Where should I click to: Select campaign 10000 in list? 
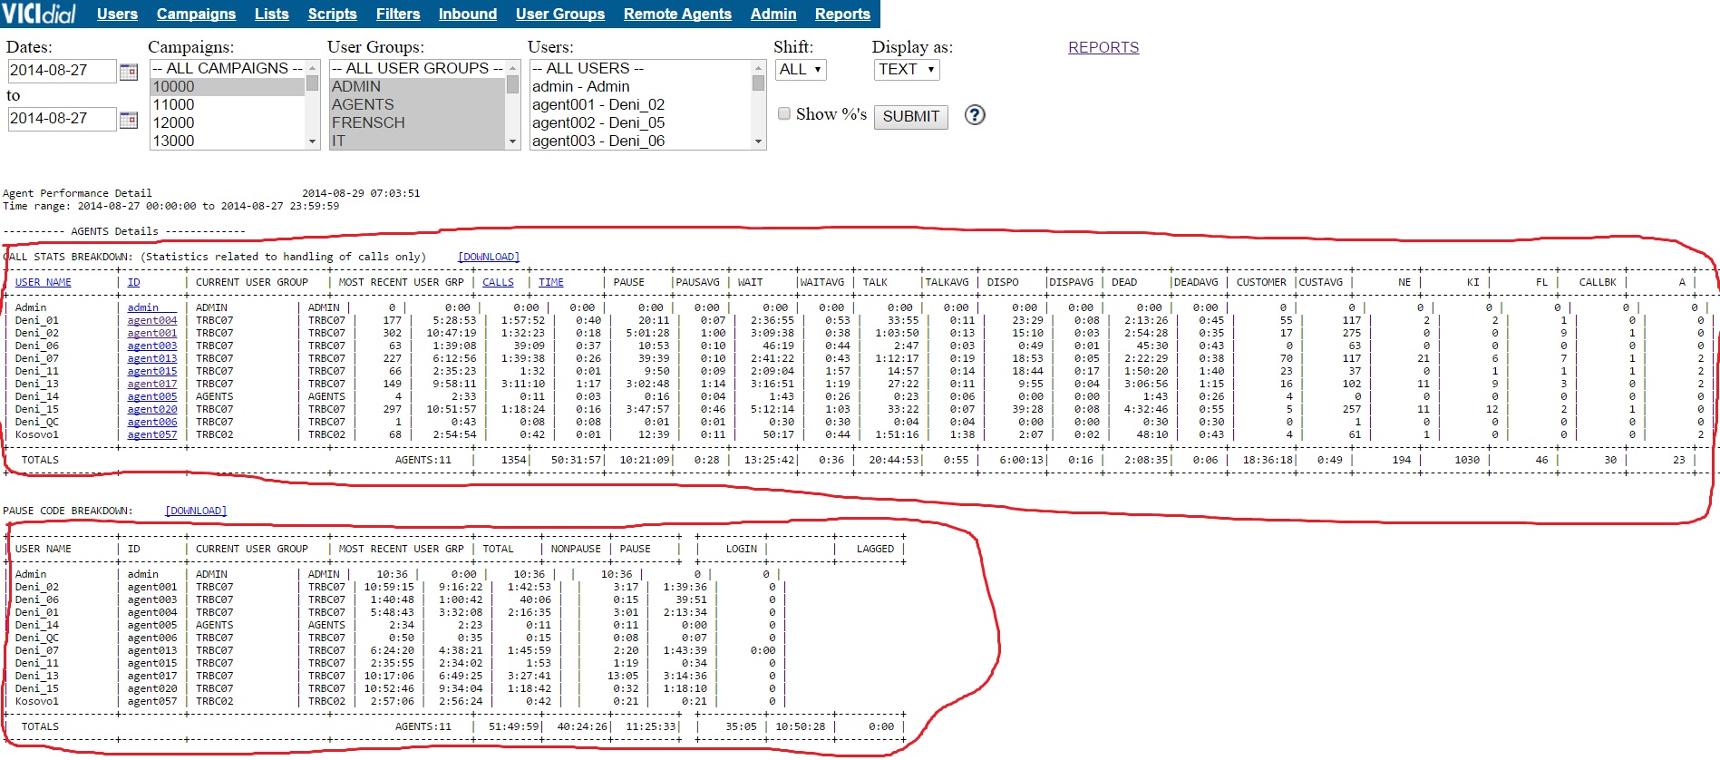click(x=228, y=87)
